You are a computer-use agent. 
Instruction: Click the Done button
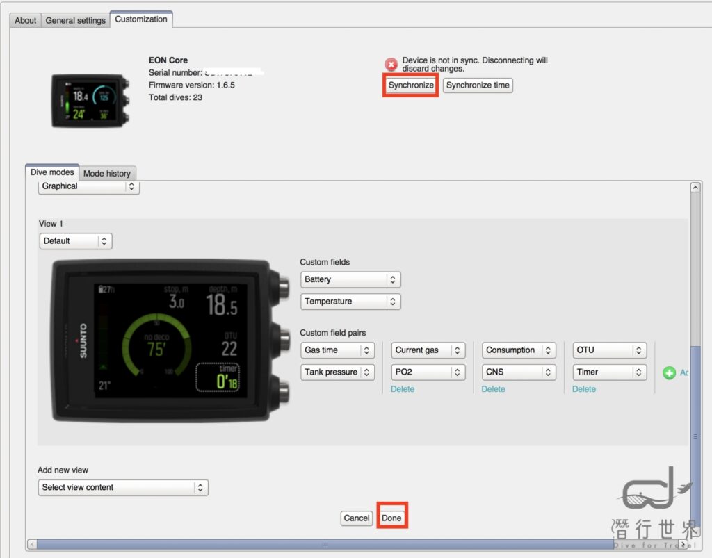391,518
